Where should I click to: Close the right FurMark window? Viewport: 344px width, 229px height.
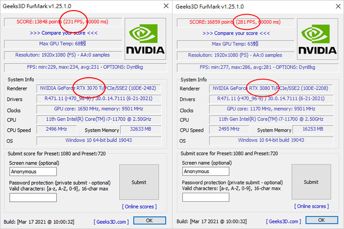pos(338,7)
